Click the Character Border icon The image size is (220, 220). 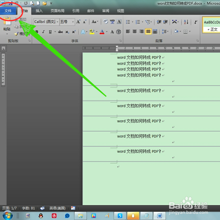point(119,21)
